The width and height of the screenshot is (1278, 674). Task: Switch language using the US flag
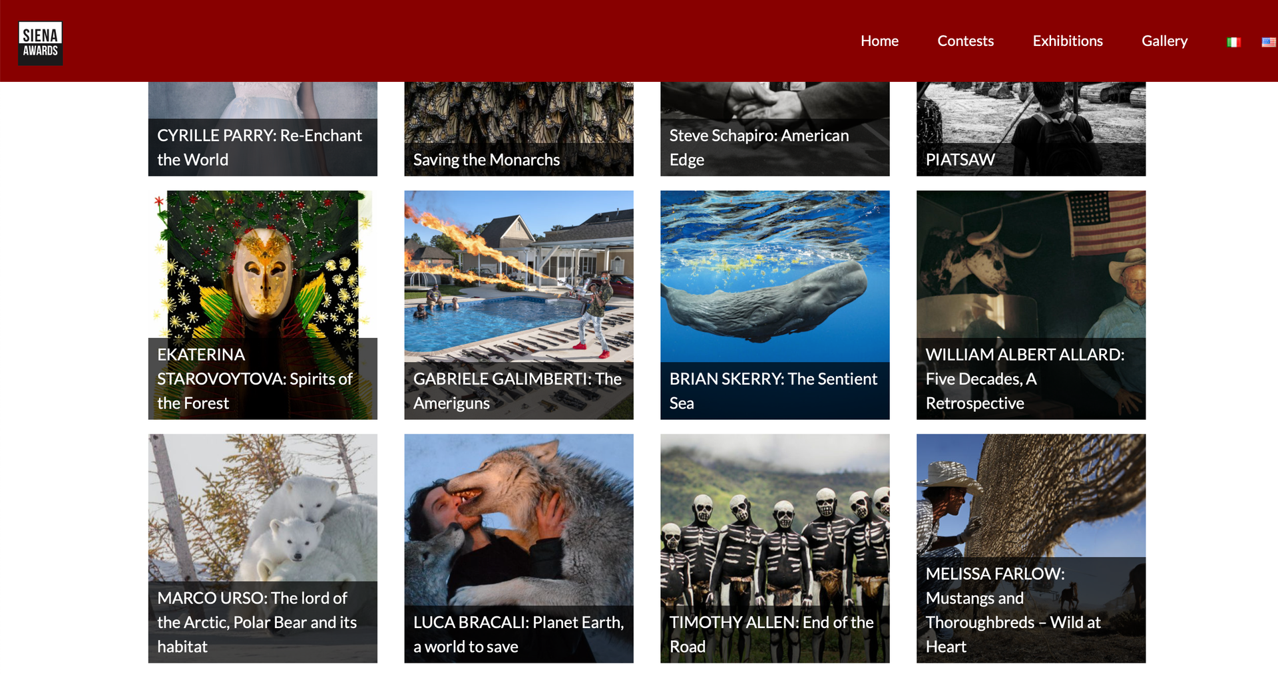[1268, 42]
